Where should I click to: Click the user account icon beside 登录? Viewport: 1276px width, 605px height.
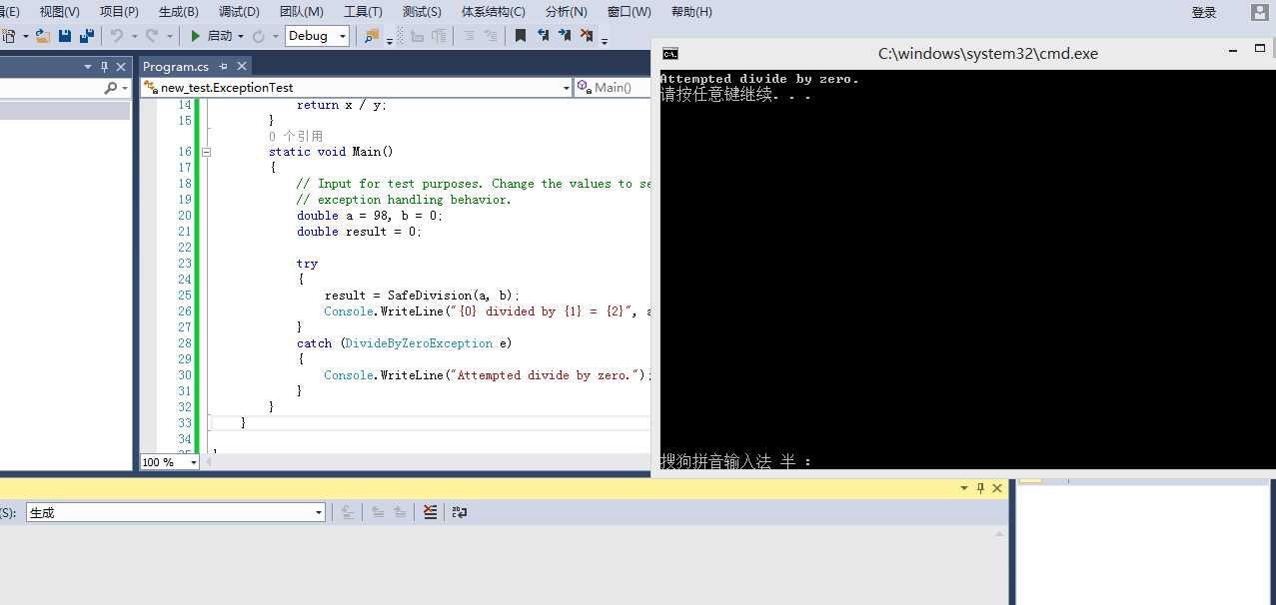tap(1261, 12)
